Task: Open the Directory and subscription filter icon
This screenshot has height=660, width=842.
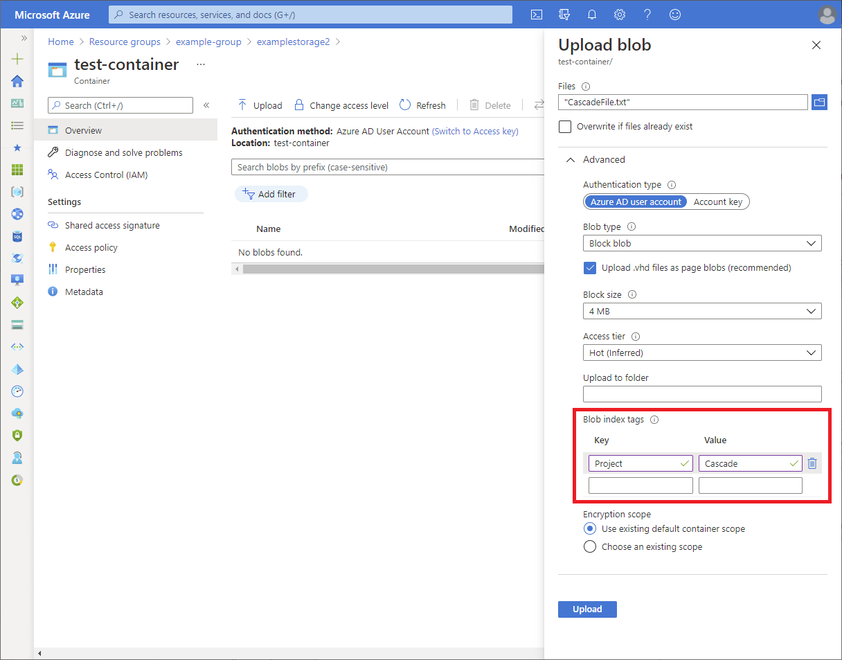Action: 564,15
